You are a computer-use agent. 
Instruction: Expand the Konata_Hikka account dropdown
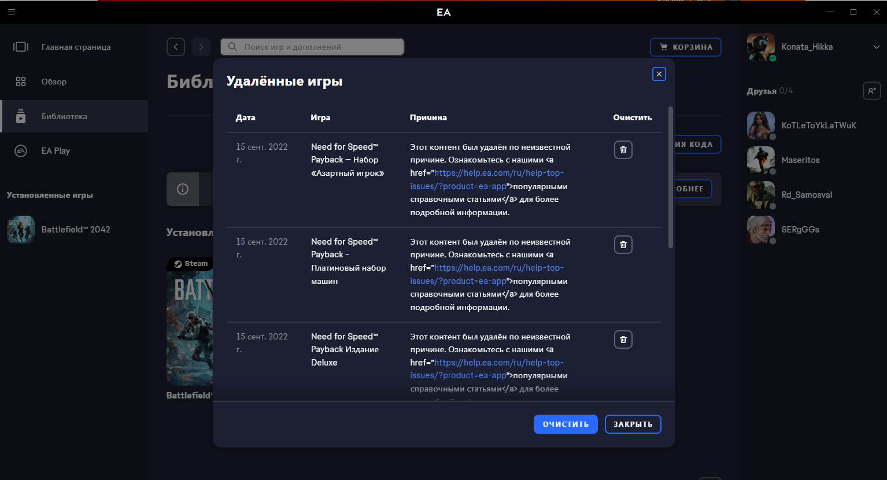pyautogui.click(x=877, y=47)
